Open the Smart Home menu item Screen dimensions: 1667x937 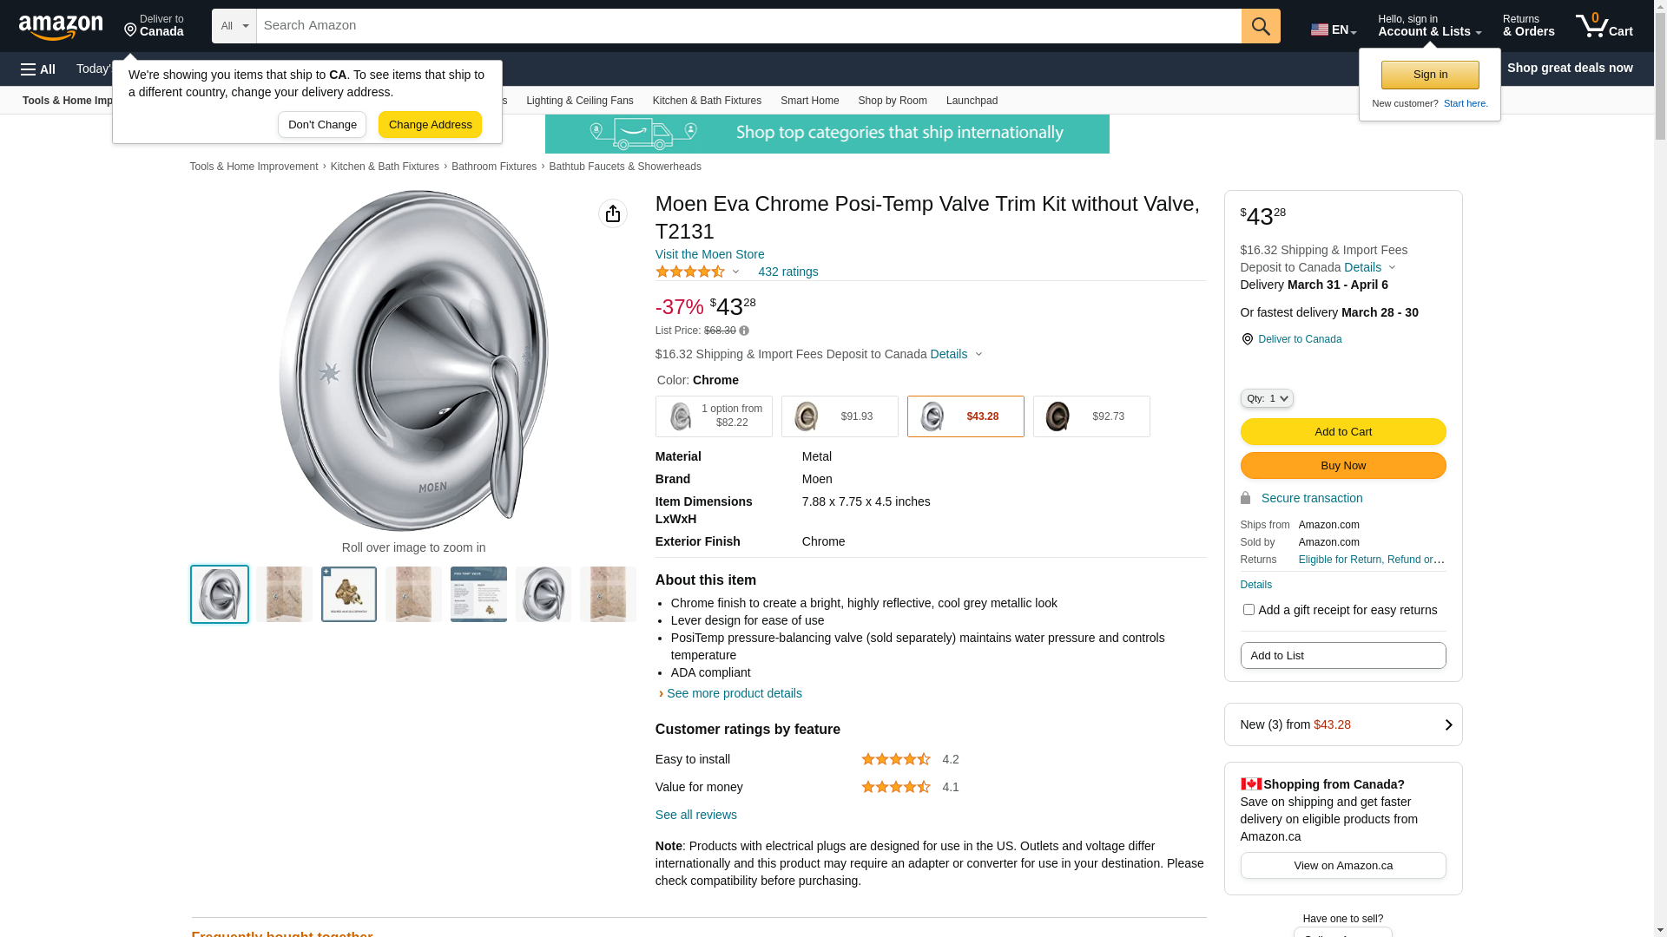point(809,101)
